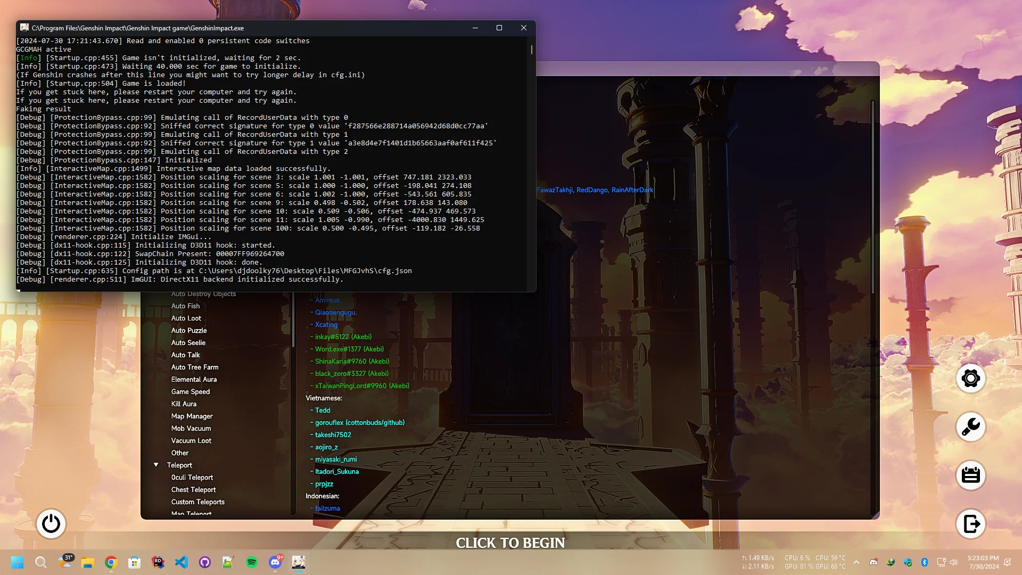1022x575 pixels.
Task: Open Custom Teleports section
Action: [x=197, y=502]
